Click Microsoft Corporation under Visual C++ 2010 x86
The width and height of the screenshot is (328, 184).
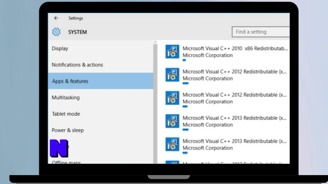(208, 55)
